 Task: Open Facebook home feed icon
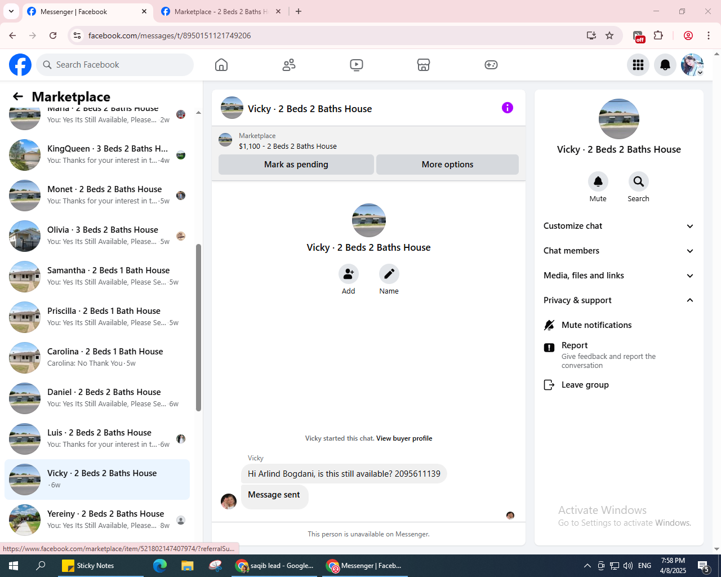221,65
